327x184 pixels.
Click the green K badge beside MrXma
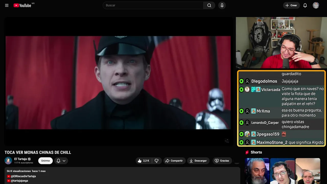click(x=241, y=111)
